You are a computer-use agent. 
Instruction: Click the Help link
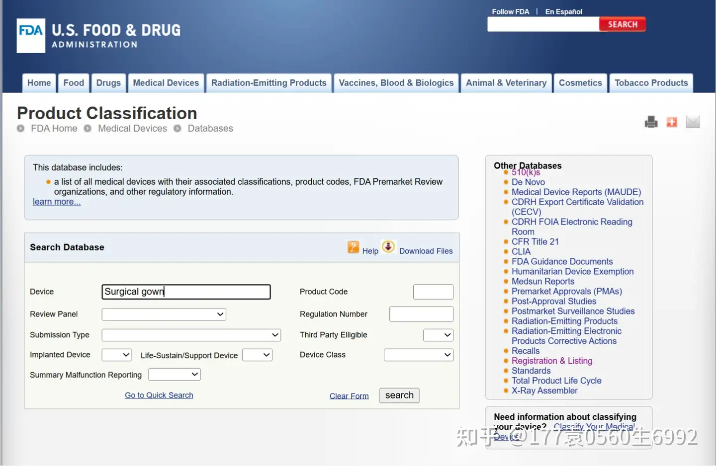(370, 251)
